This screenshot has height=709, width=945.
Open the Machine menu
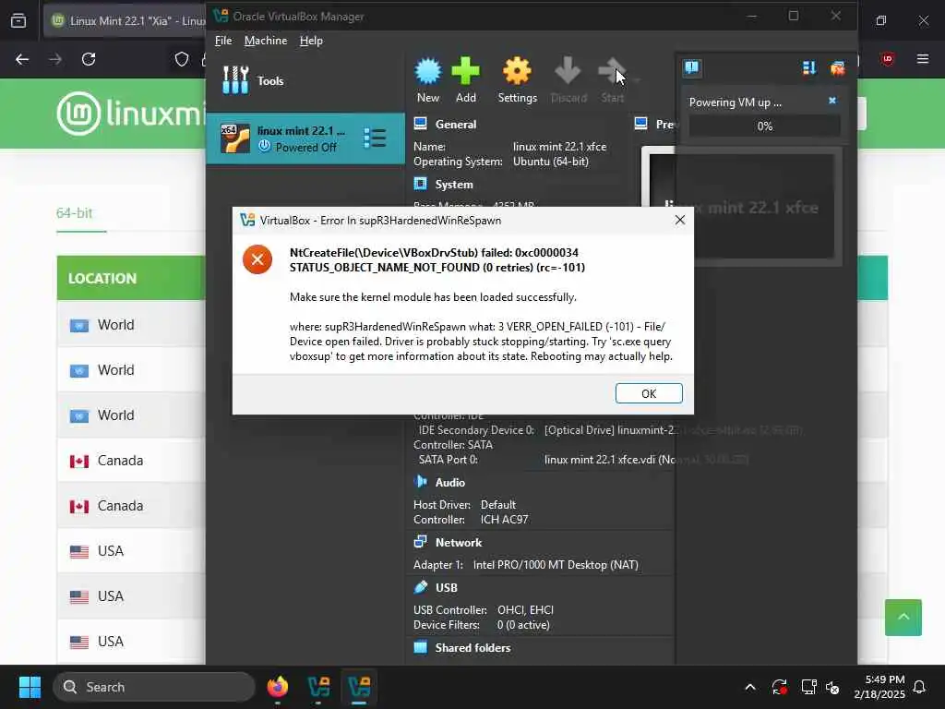[265, 41]
